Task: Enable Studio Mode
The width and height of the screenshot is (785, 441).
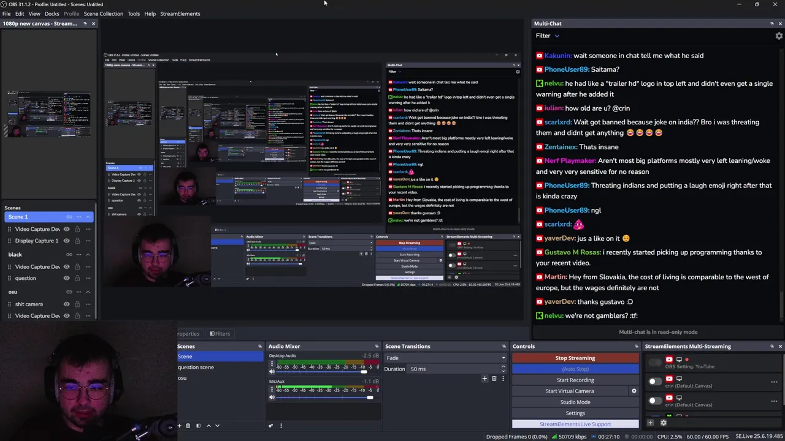Action: click(x=575, y=402)
